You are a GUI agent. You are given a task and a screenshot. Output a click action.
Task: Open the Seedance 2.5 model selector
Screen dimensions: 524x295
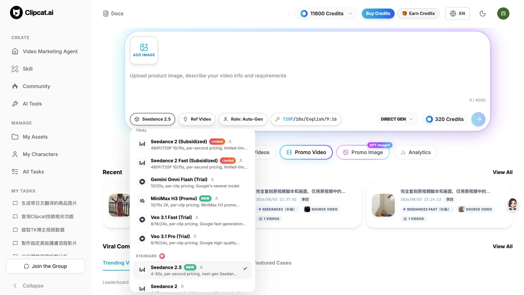coord(153,119)
